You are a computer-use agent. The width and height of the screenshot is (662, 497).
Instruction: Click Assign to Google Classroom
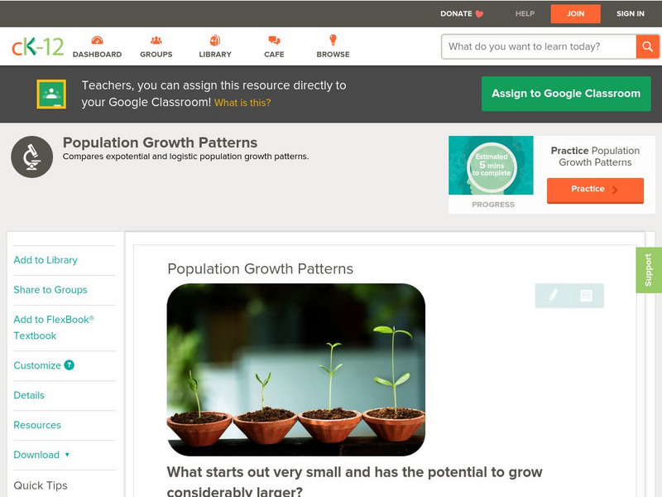pyautogui.click(x=566, y=94)
